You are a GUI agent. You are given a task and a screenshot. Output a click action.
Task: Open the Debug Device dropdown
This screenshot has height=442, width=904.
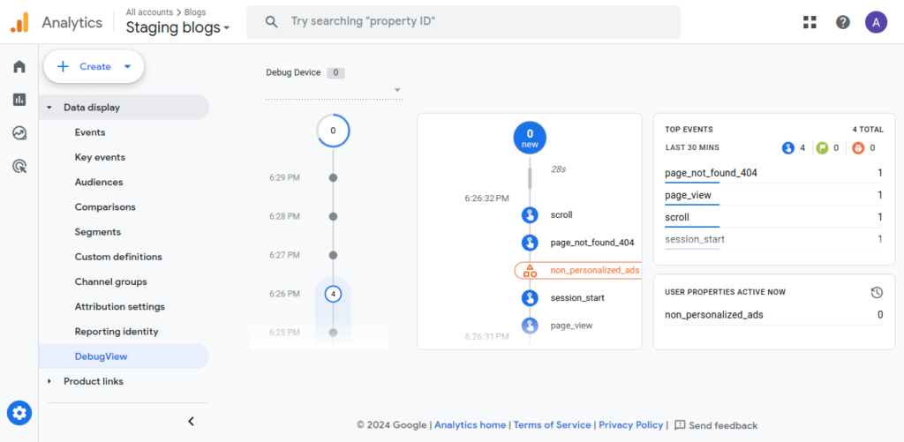point(334,91)
